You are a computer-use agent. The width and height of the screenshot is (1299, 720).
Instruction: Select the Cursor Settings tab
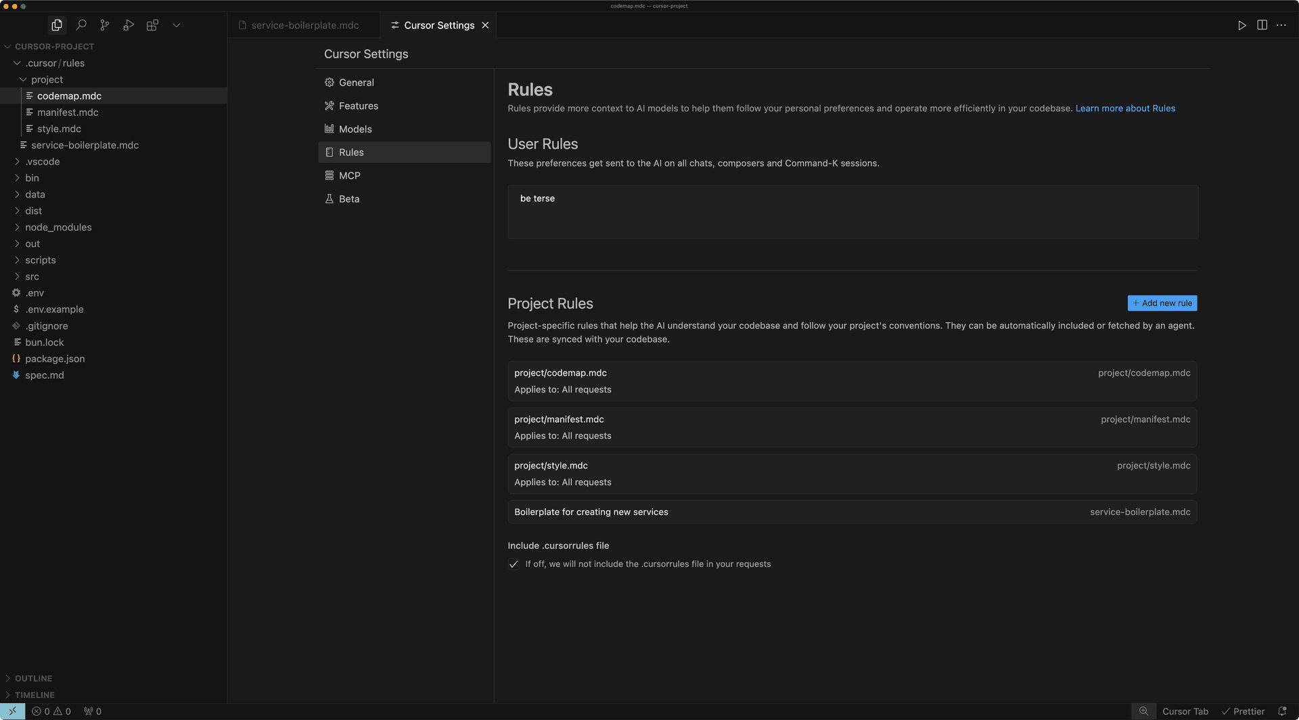point(438,25)
